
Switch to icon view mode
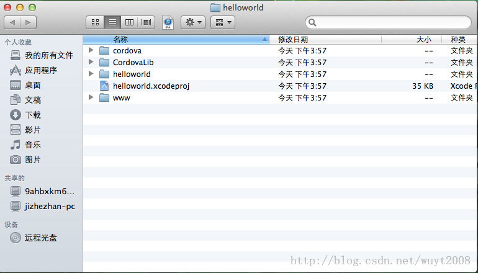[95, 22]
